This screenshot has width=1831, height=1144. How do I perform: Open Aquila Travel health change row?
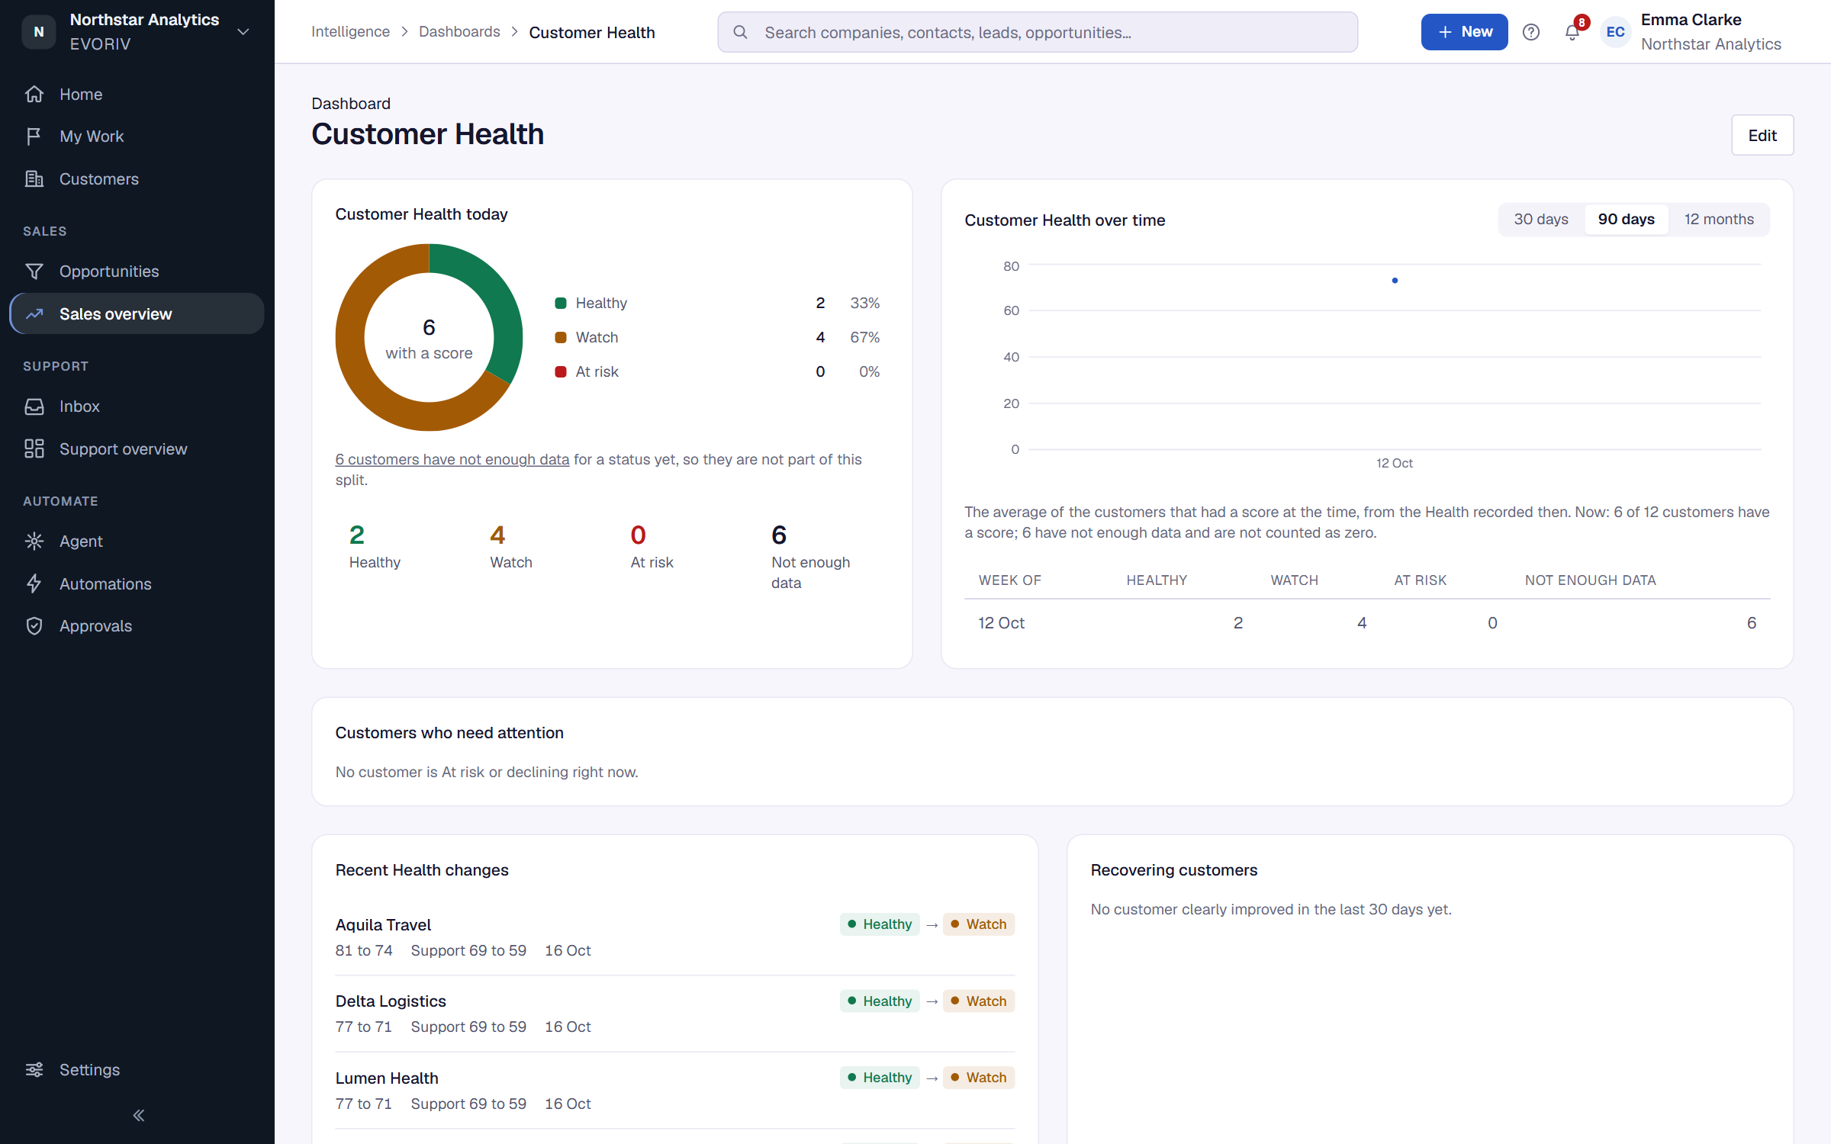pos(675,937)
